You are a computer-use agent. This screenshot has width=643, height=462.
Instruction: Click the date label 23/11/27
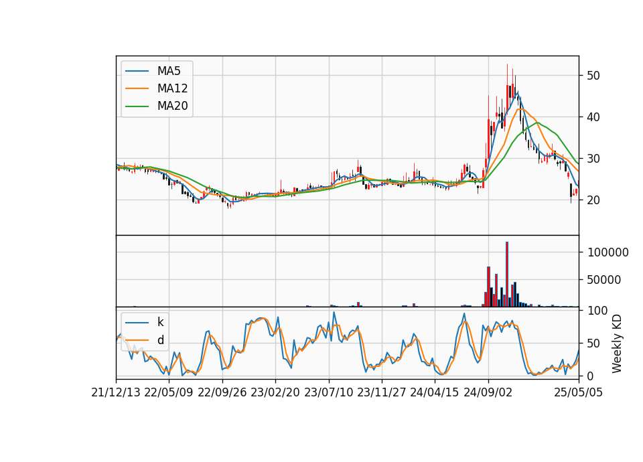click(x=381, y=392)
